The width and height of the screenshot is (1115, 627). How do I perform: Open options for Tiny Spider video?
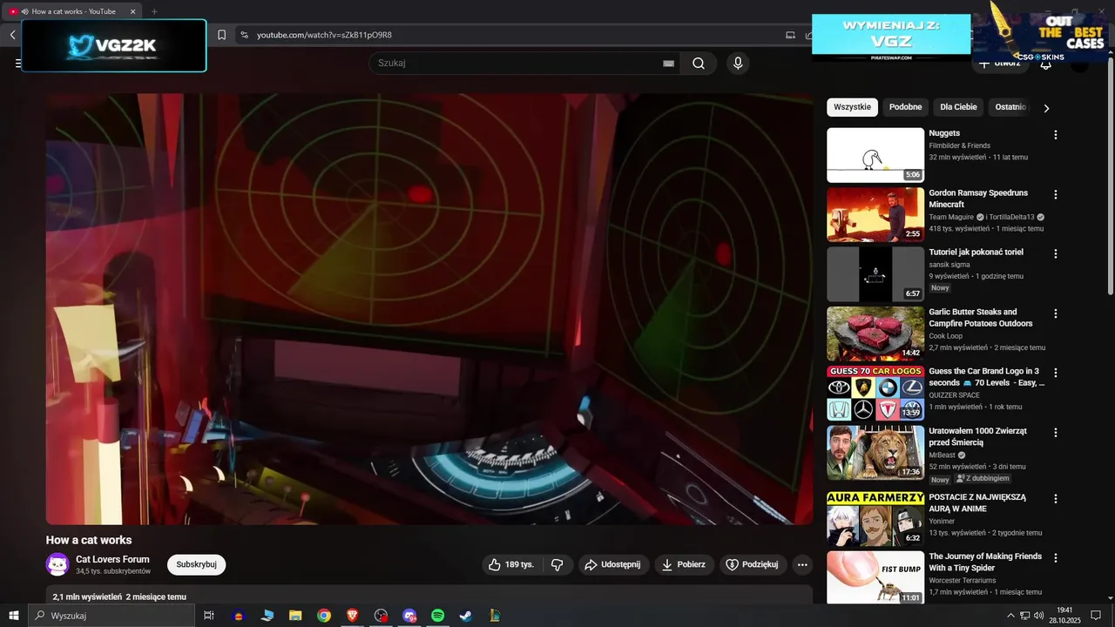coord(1056,558)
